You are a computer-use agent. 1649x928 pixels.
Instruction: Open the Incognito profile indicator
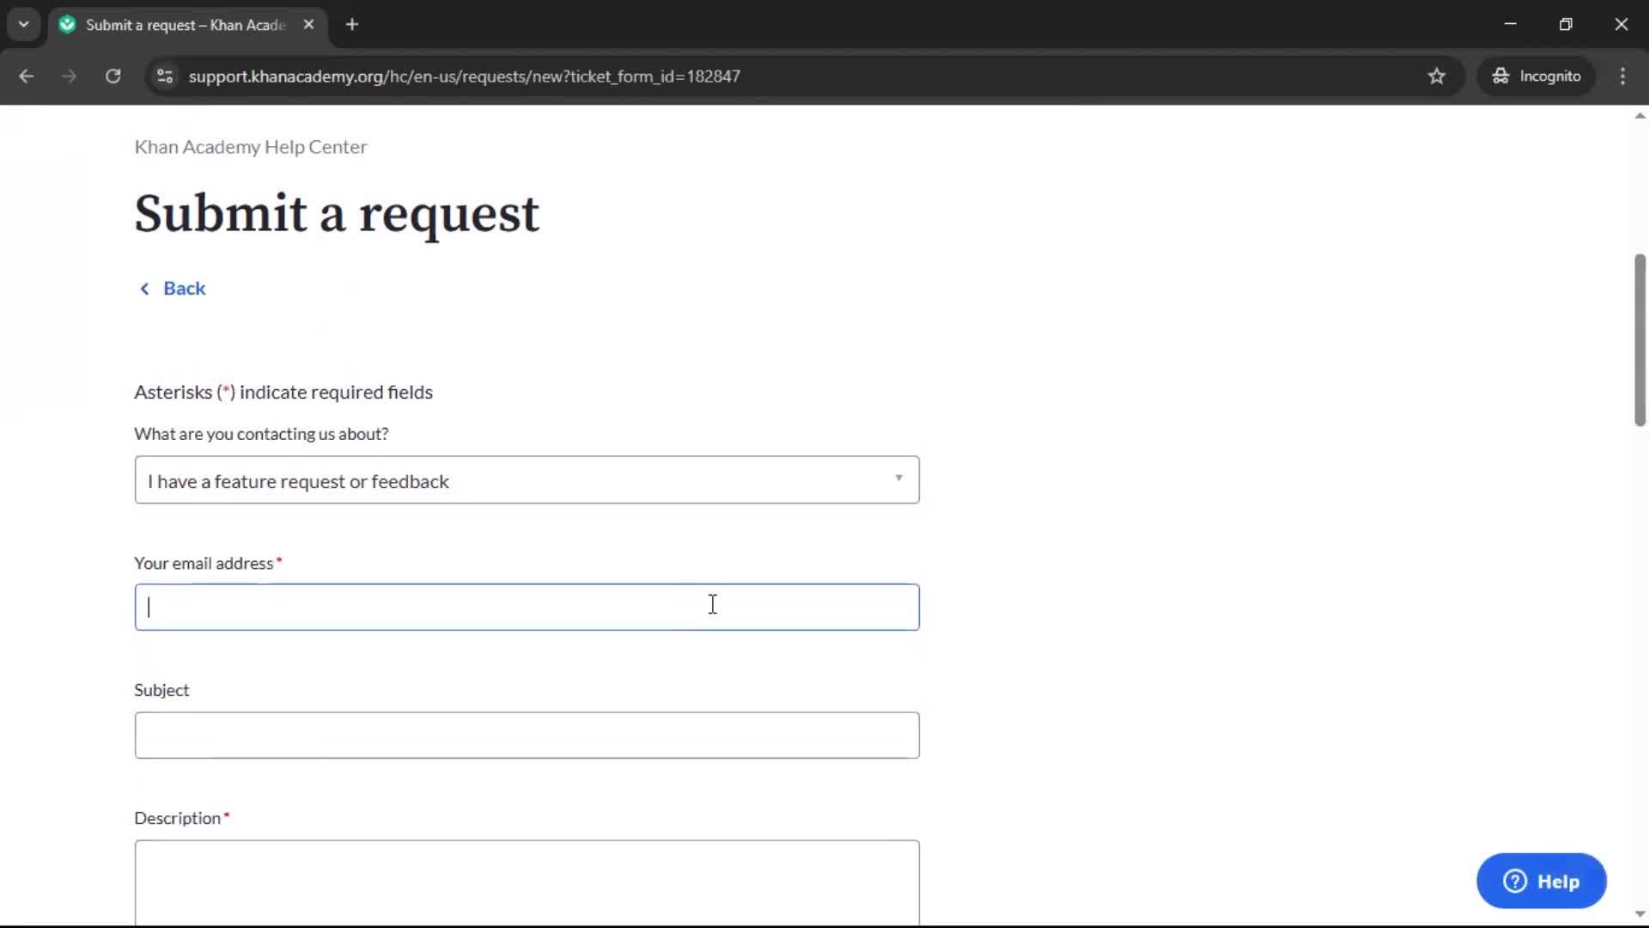1536,76
